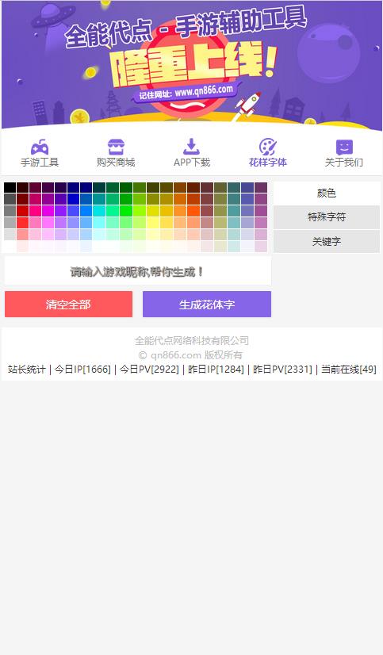Image resolution: width=383 pixels, height=655 pixels.
Task: Open the 手游工具 gamepad icon
Action: pyautogui.click(x=40, y=147)
